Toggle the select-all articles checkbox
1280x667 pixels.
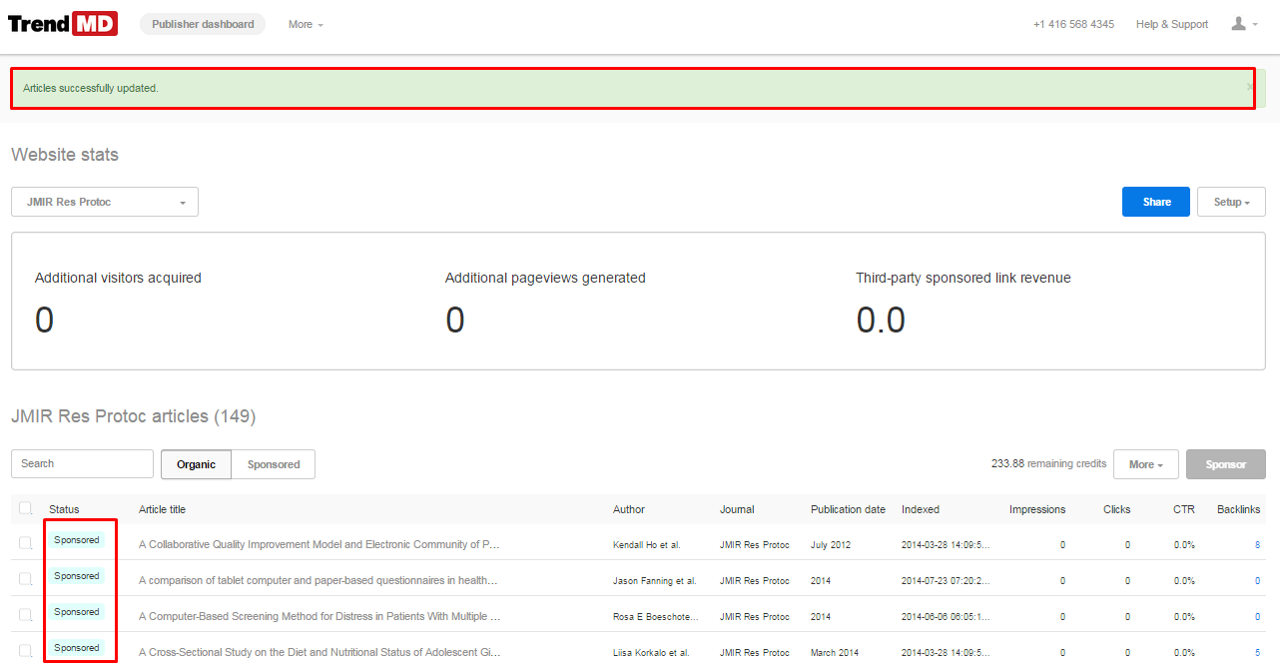point(26,508)
